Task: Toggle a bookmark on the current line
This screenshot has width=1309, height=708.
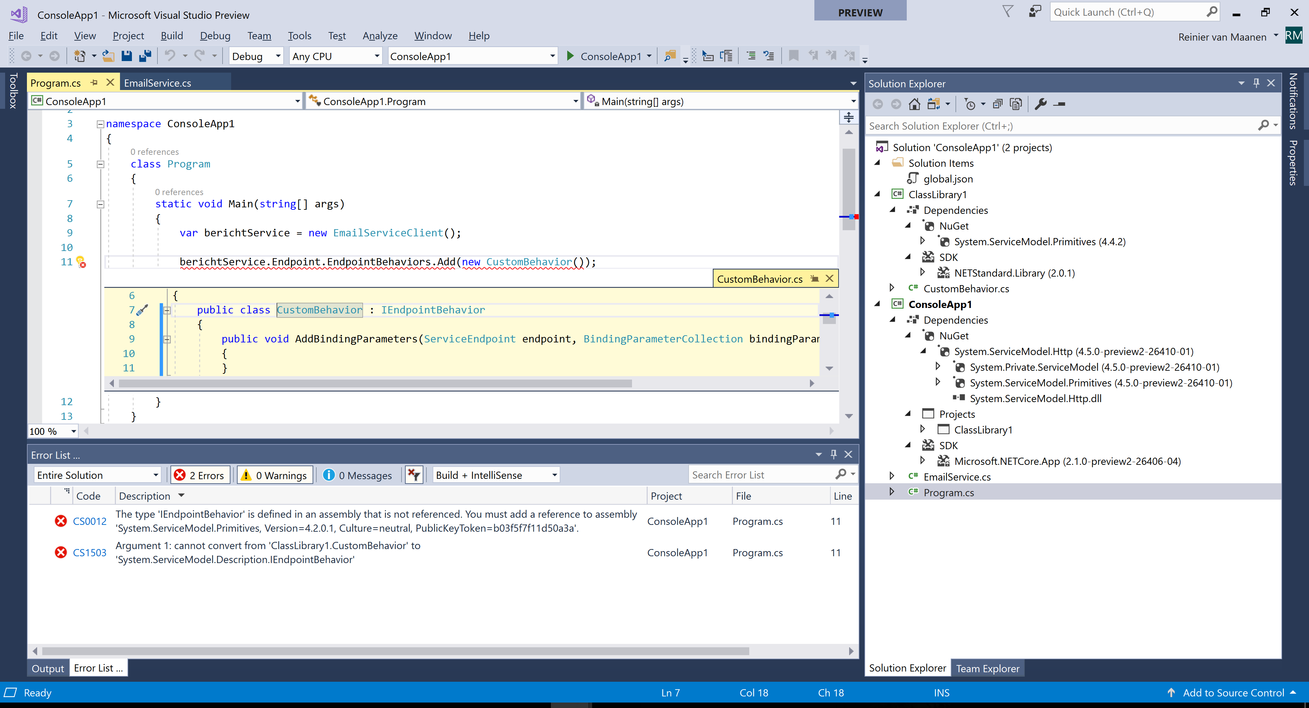Action: (x=794, y=56)
